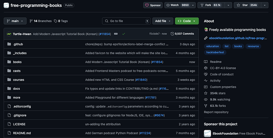This screenshot has width=273, height=138.
Task: Open the more folder
Action: tap(16, 98)
